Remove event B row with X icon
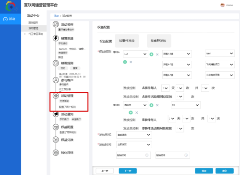Image resolution: width=240 pixels, height=175 pixels. [x=157, y=105]
